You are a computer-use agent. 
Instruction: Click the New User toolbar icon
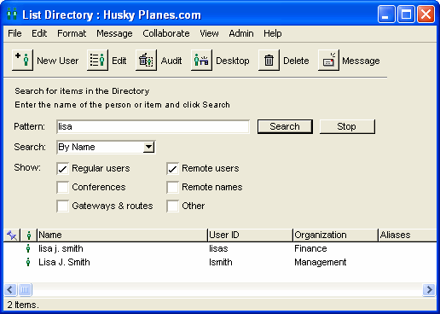click(x=22, y=60)
